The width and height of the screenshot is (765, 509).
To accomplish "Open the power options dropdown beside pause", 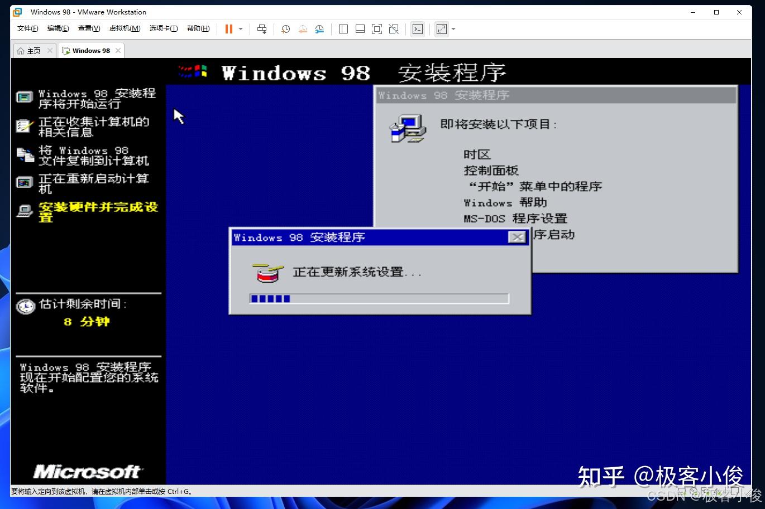I will tap(241, 29).
